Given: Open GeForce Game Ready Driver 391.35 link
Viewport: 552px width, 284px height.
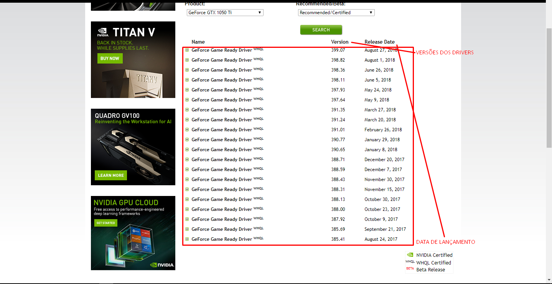Looking at the screenshot, I should (x=222, y=109).
